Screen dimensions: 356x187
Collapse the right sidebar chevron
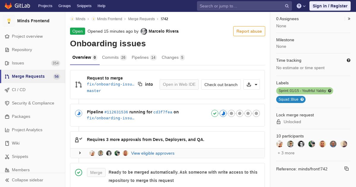[x=349, y=19]
